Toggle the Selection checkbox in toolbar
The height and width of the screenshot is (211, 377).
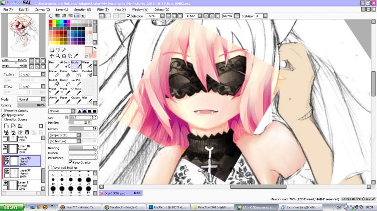coord(128,16)
